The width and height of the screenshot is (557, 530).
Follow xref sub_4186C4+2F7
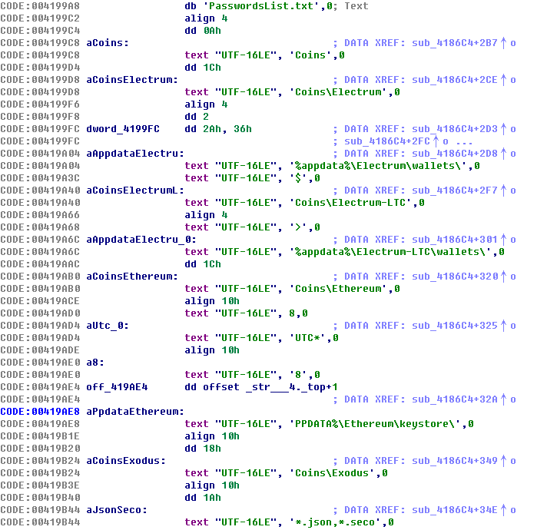pyautogui.click(x=454, y=190)
